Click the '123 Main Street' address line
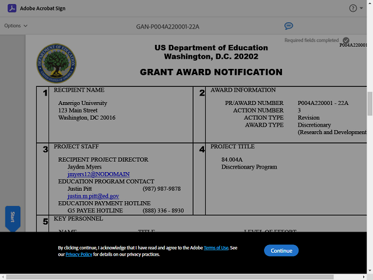373x280 pixels. coord(78,110)
